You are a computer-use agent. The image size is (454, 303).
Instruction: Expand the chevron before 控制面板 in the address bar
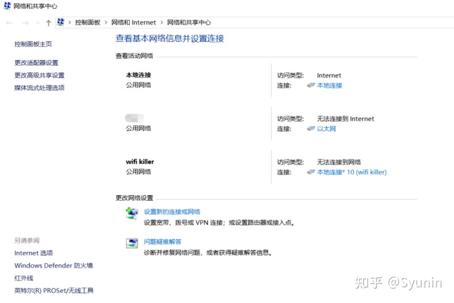(x=70, y=22)
